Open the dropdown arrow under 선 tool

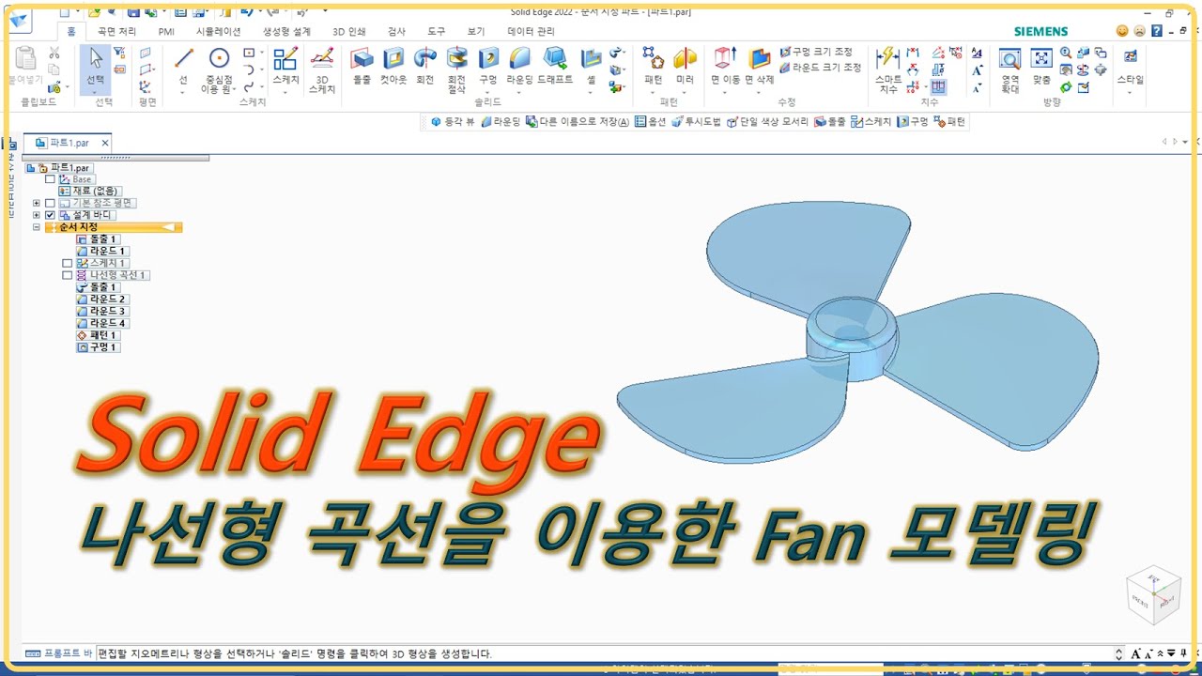pyautogui.click(x=183, y=91)
